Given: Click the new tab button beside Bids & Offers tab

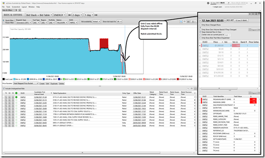Looking at the screenshot, I should coord(20,10).
